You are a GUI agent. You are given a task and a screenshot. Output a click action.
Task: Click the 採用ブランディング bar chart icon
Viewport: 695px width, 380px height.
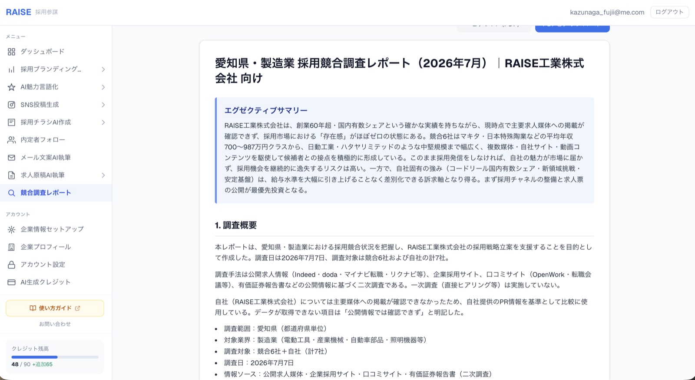pos(12,69)
